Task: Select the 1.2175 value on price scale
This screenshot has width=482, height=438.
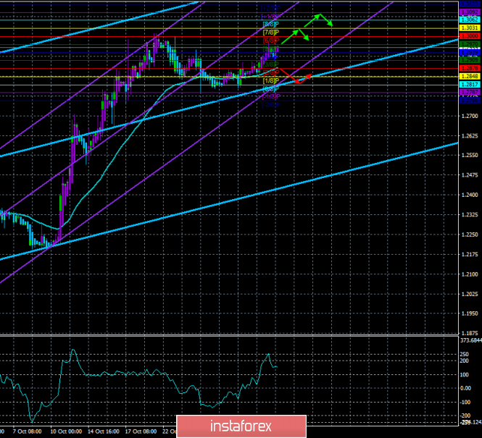Action: [470, 255]
